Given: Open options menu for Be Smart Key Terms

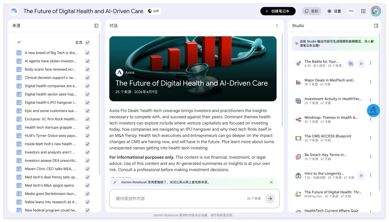Looking at the screenshot, I should point(370,157).
